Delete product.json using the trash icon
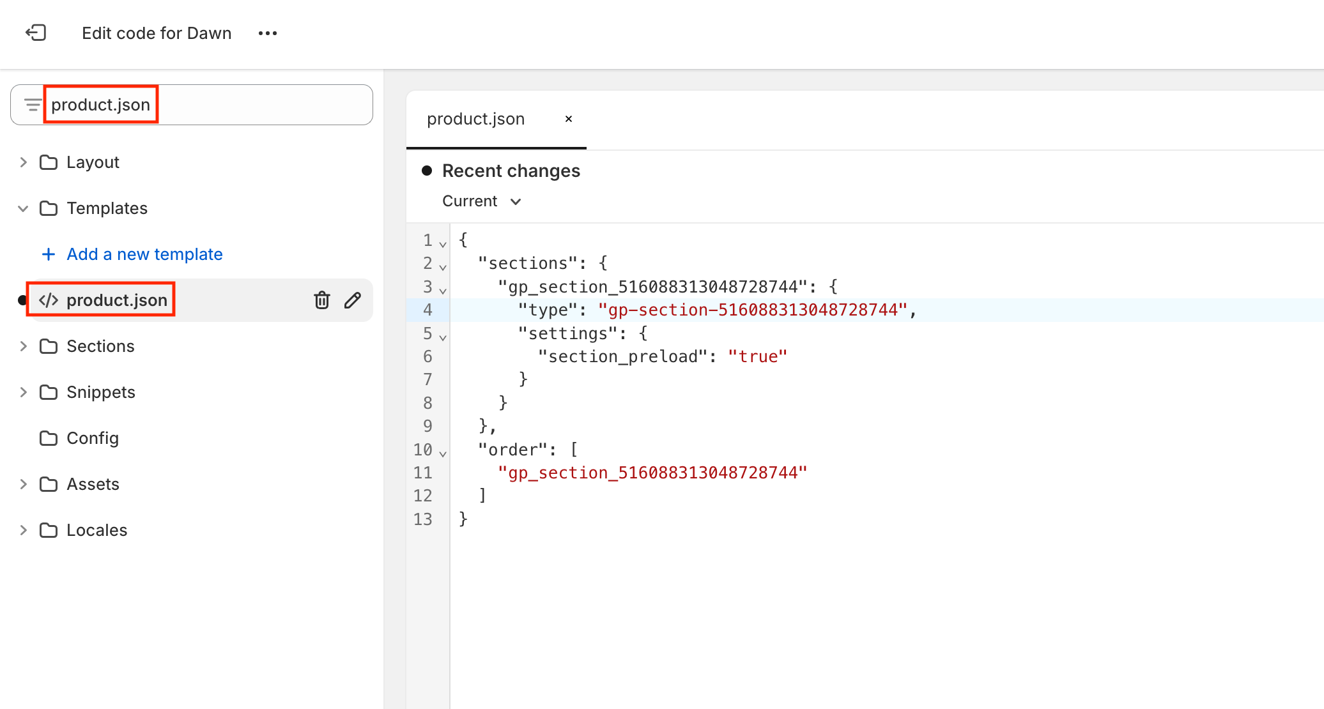 click(x=321, y=300)
